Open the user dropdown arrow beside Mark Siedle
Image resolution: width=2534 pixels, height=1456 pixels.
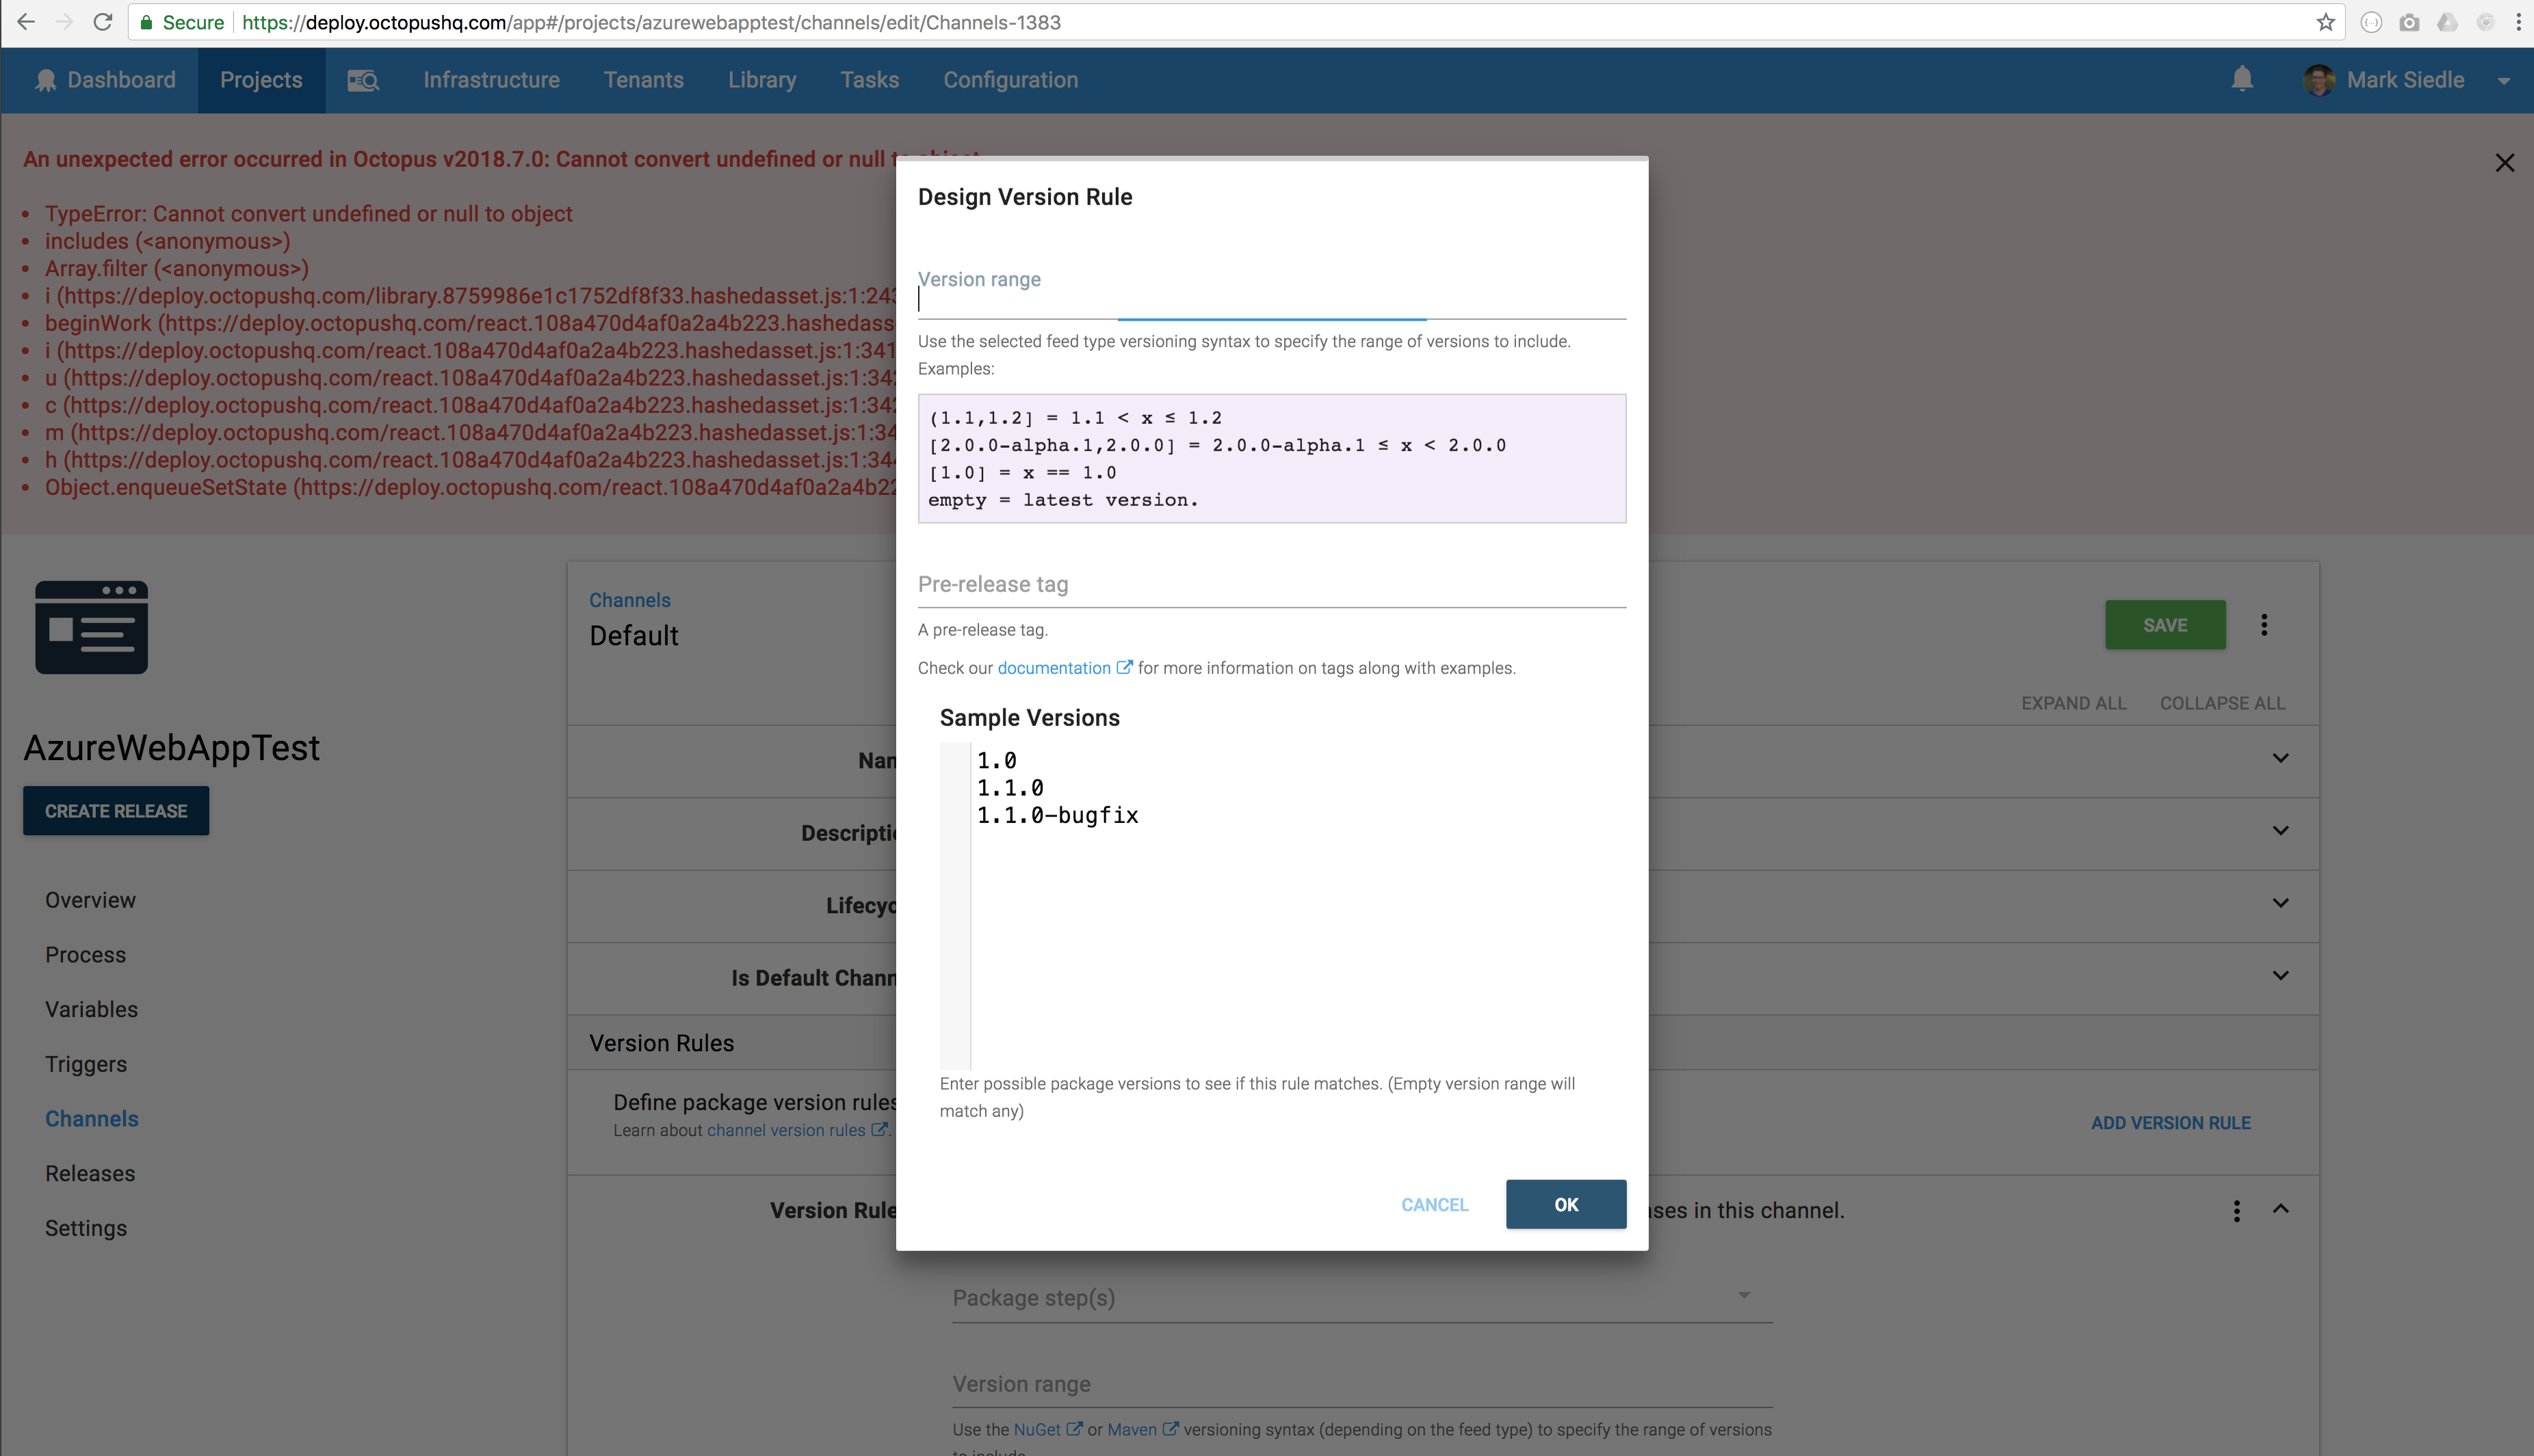coord(2503,81)
